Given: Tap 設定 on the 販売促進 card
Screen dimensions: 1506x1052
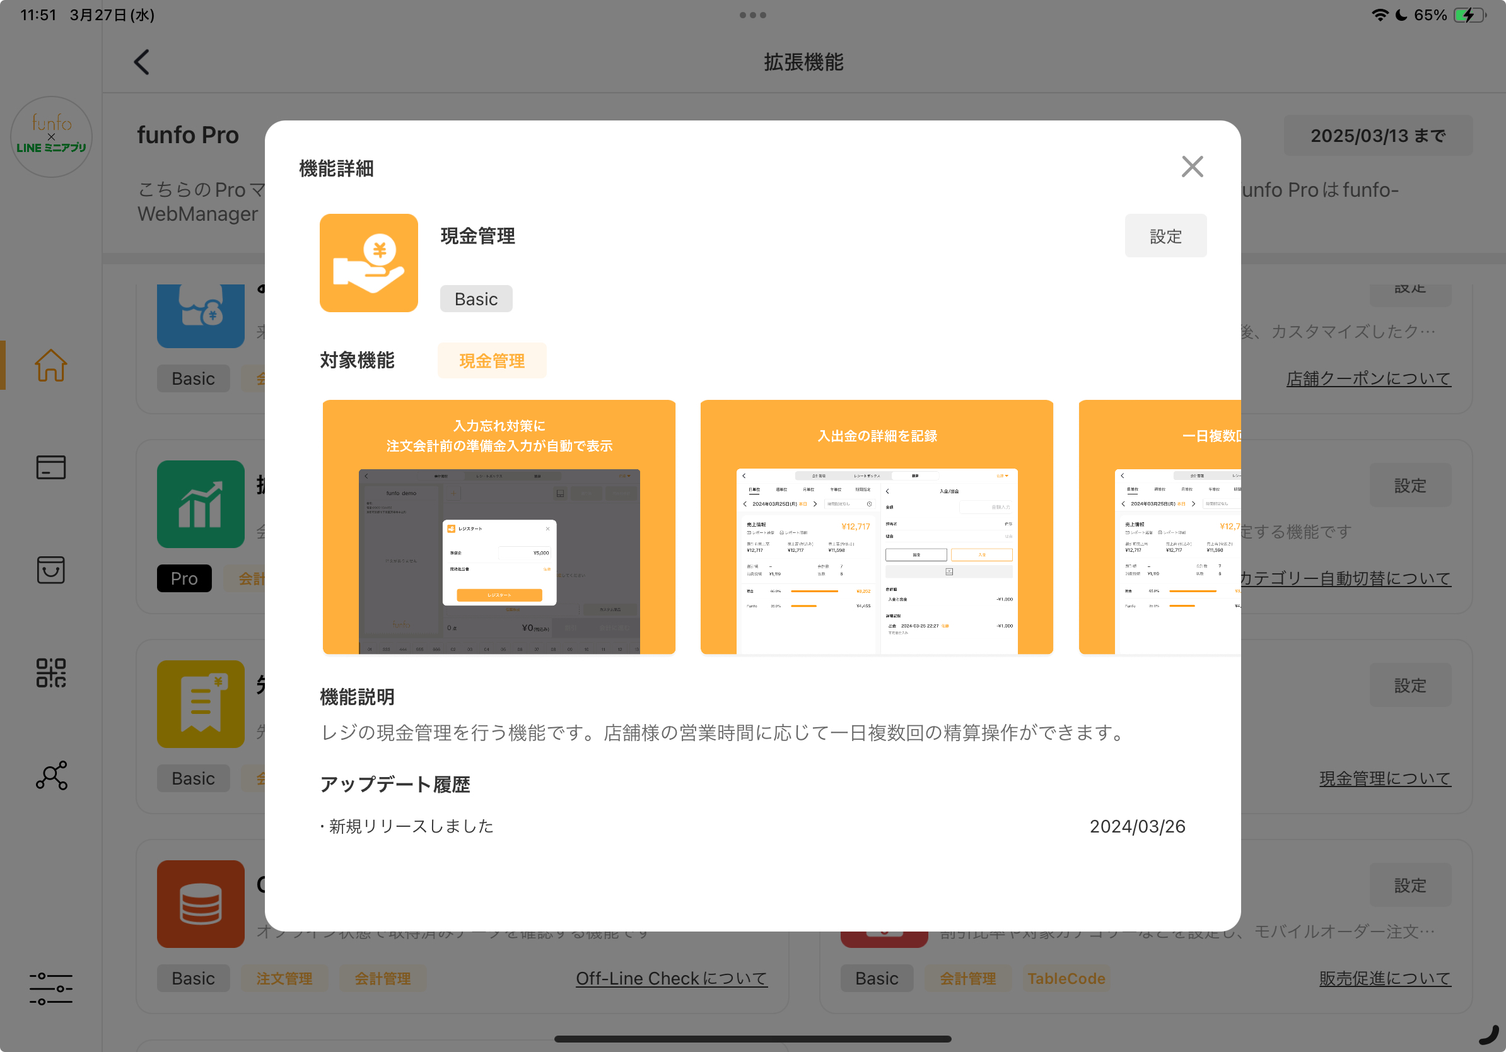Looking at the screenshot, I should pos(1410,886).
